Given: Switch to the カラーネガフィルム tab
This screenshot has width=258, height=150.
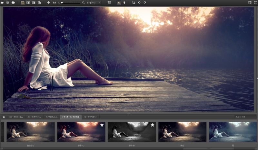Looking at the screenshot, I should [x=34, y=117].
